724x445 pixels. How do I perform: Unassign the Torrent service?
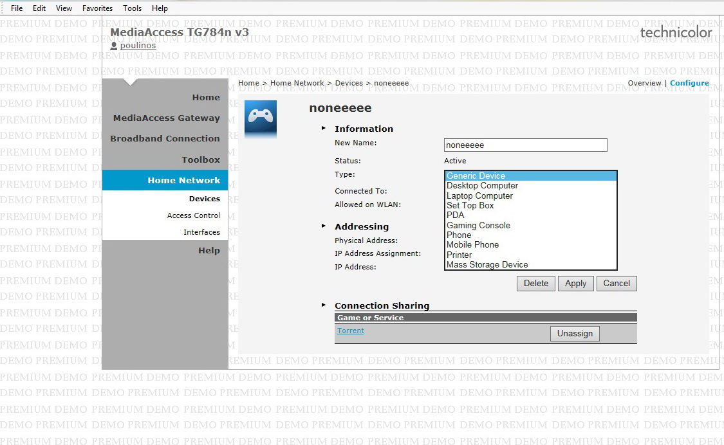[575, 334]
